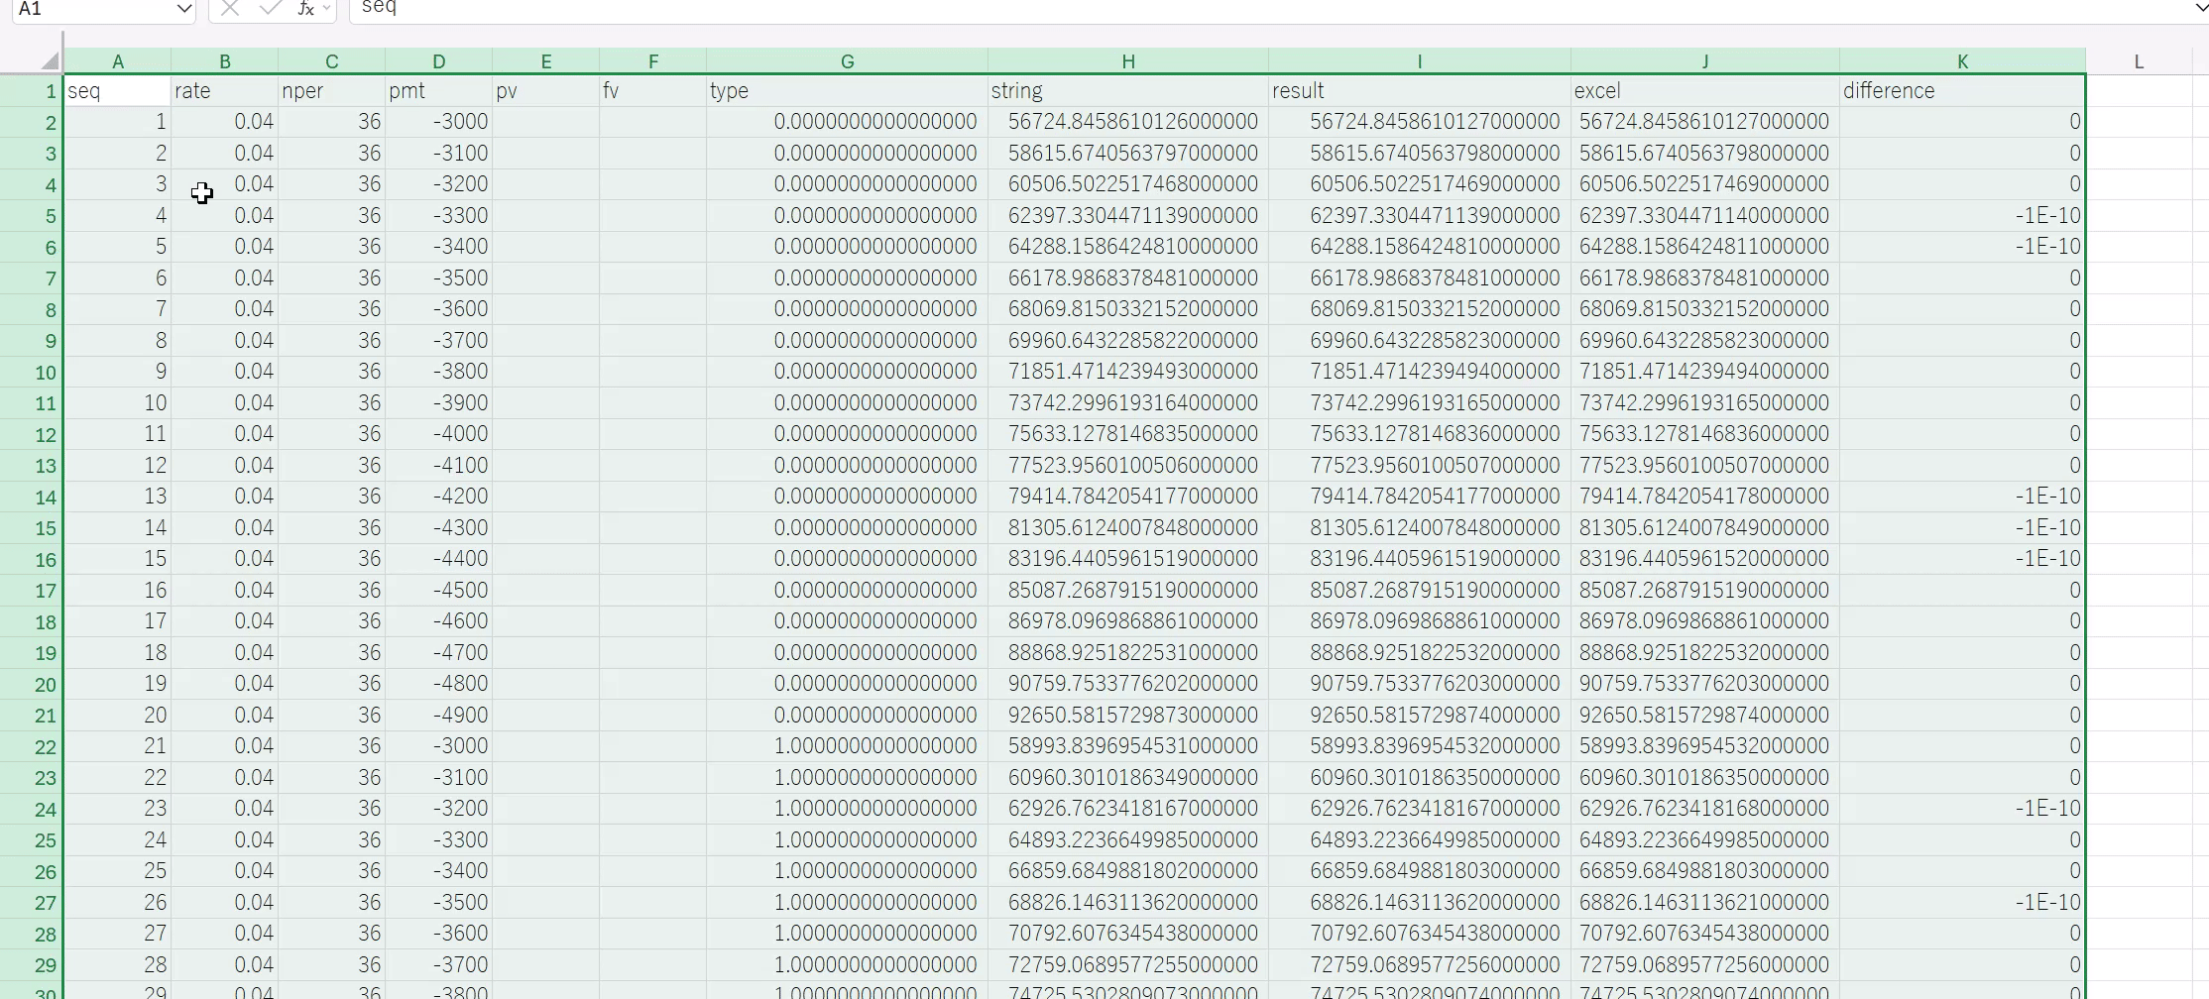Select column L header
This screenshot has height=999, width=2209.
pyautogui.click(x=2139, y=61)
